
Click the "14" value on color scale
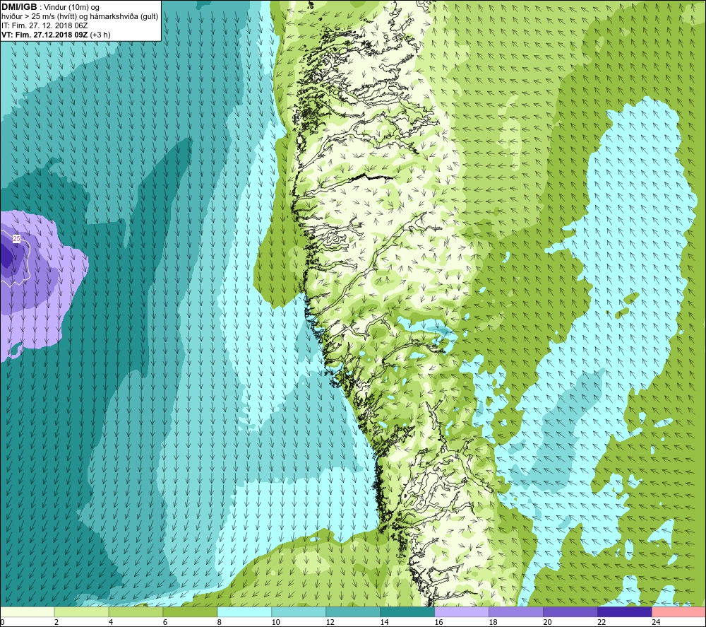pos(384,622)
